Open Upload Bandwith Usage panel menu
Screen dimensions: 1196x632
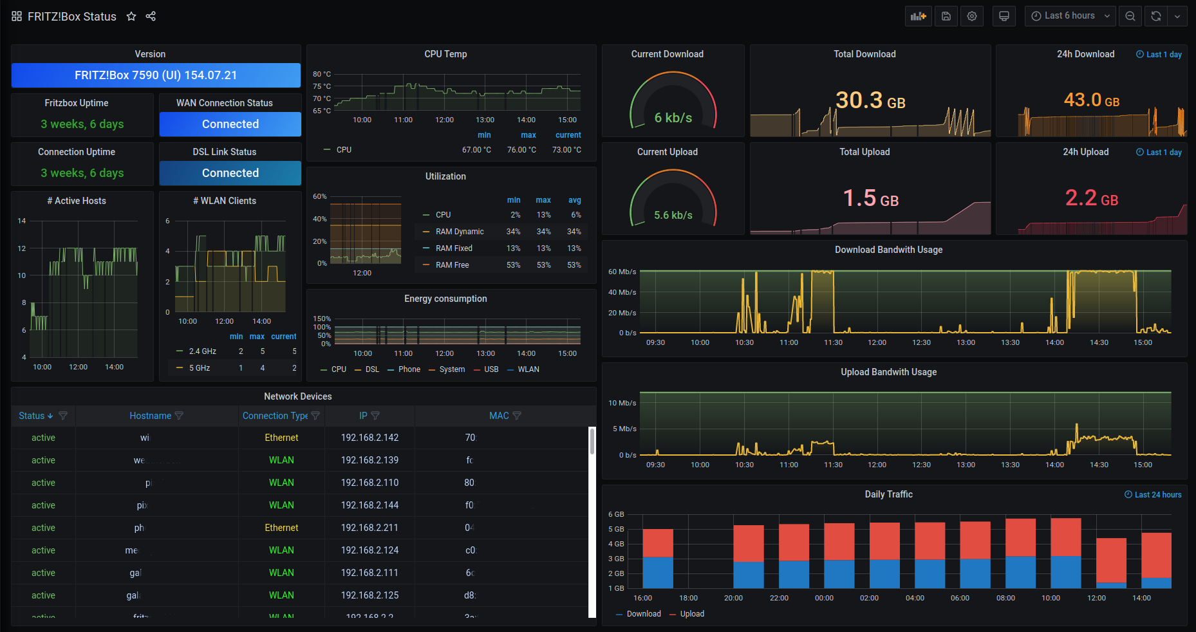pos(888,372)
